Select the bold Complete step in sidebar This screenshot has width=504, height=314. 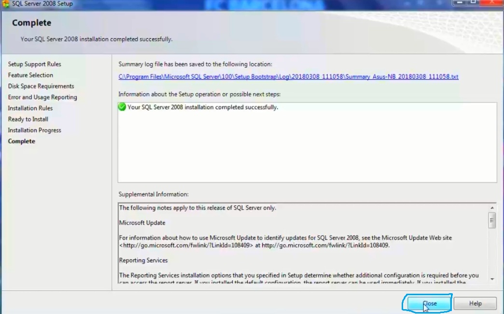click(x=22, y=141)
